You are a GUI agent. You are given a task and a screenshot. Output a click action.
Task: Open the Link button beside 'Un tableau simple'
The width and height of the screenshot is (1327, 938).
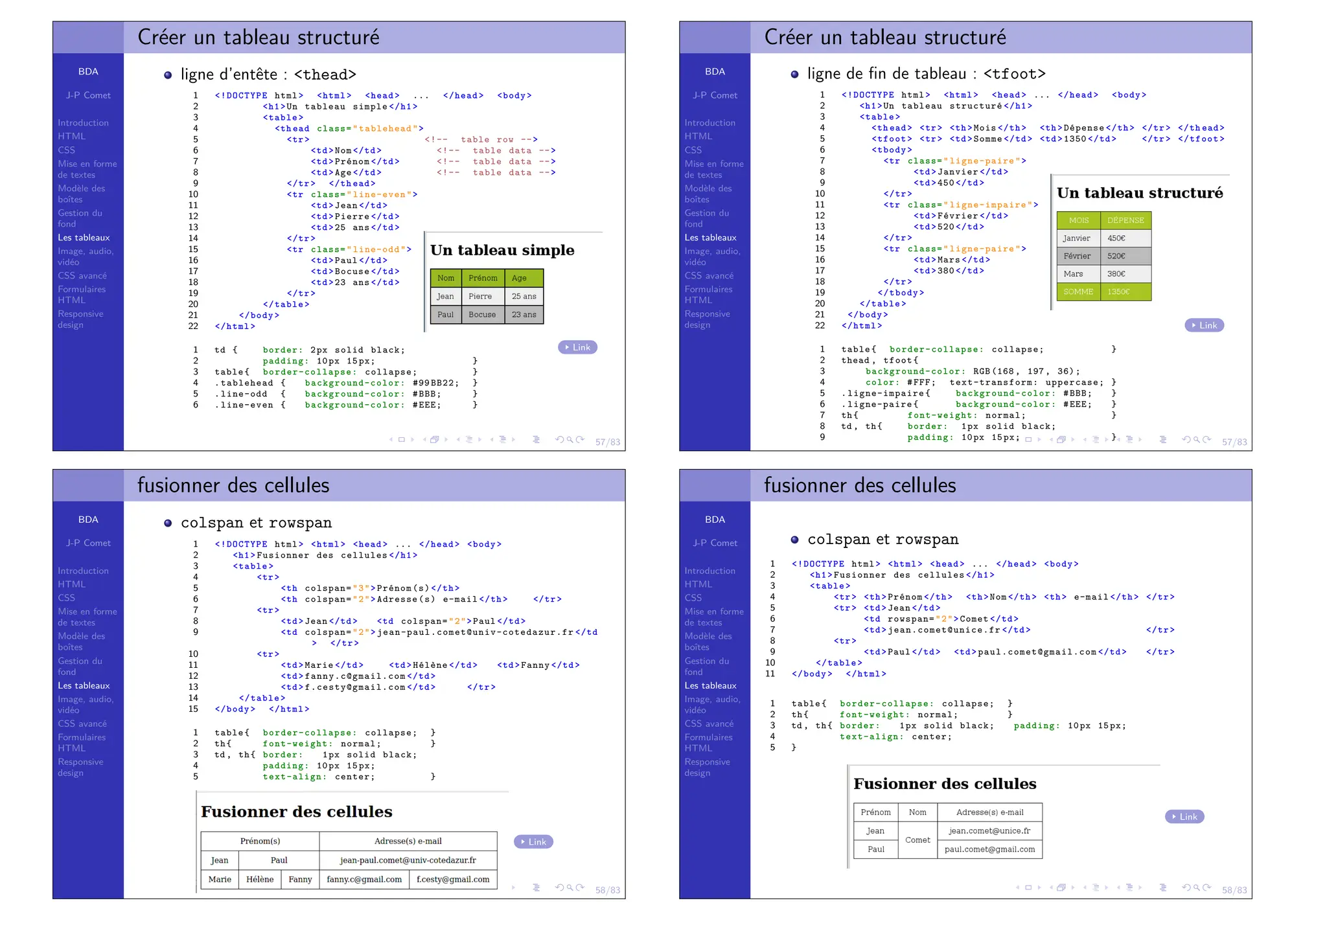click(x=577, y=347)
